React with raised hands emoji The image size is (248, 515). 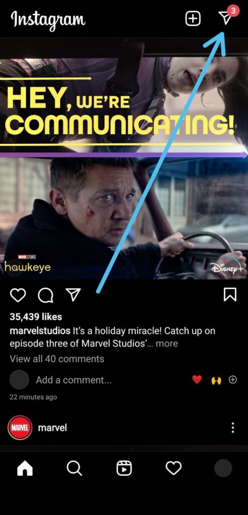coord(216,380)
